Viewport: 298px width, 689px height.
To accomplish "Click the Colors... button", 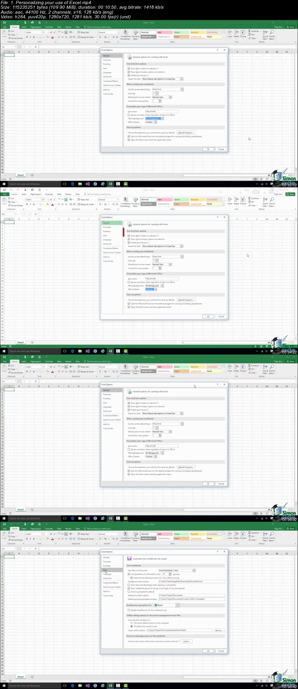I will click(x=187, y=641).
